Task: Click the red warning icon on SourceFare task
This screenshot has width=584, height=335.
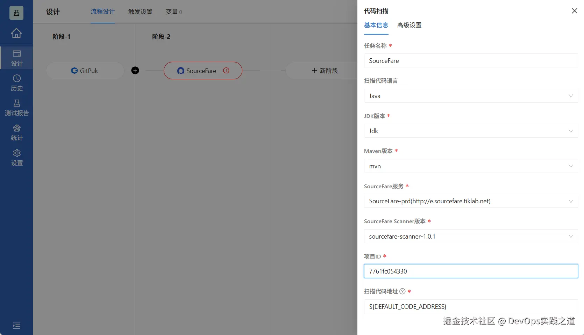Action: [226, 71]
